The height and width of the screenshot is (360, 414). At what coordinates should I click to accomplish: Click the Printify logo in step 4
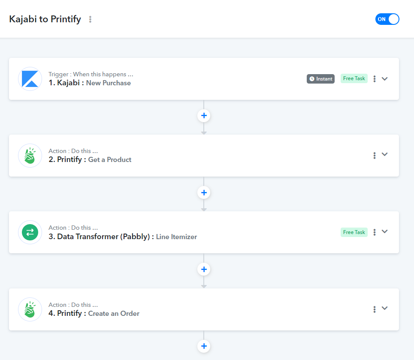click(x=30, y=309)
